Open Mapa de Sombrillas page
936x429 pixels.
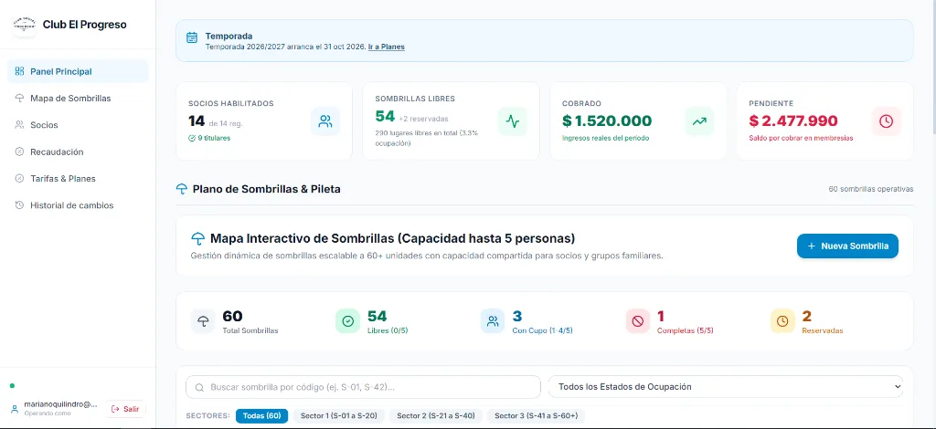(x=78, y=99)
